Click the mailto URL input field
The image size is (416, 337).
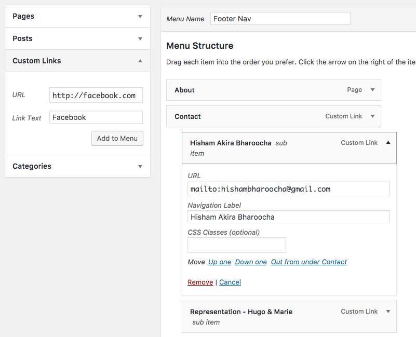(289, 188)
